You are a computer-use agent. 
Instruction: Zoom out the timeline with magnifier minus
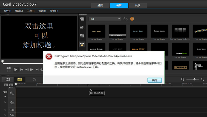[183, 79]
